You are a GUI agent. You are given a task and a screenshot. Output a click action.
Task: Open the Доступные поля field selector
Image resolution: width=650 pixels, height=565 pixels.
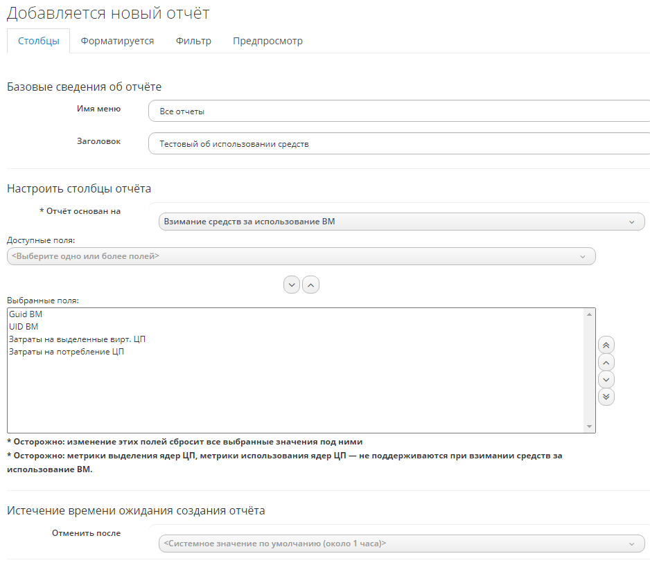(x=301, y=256)
